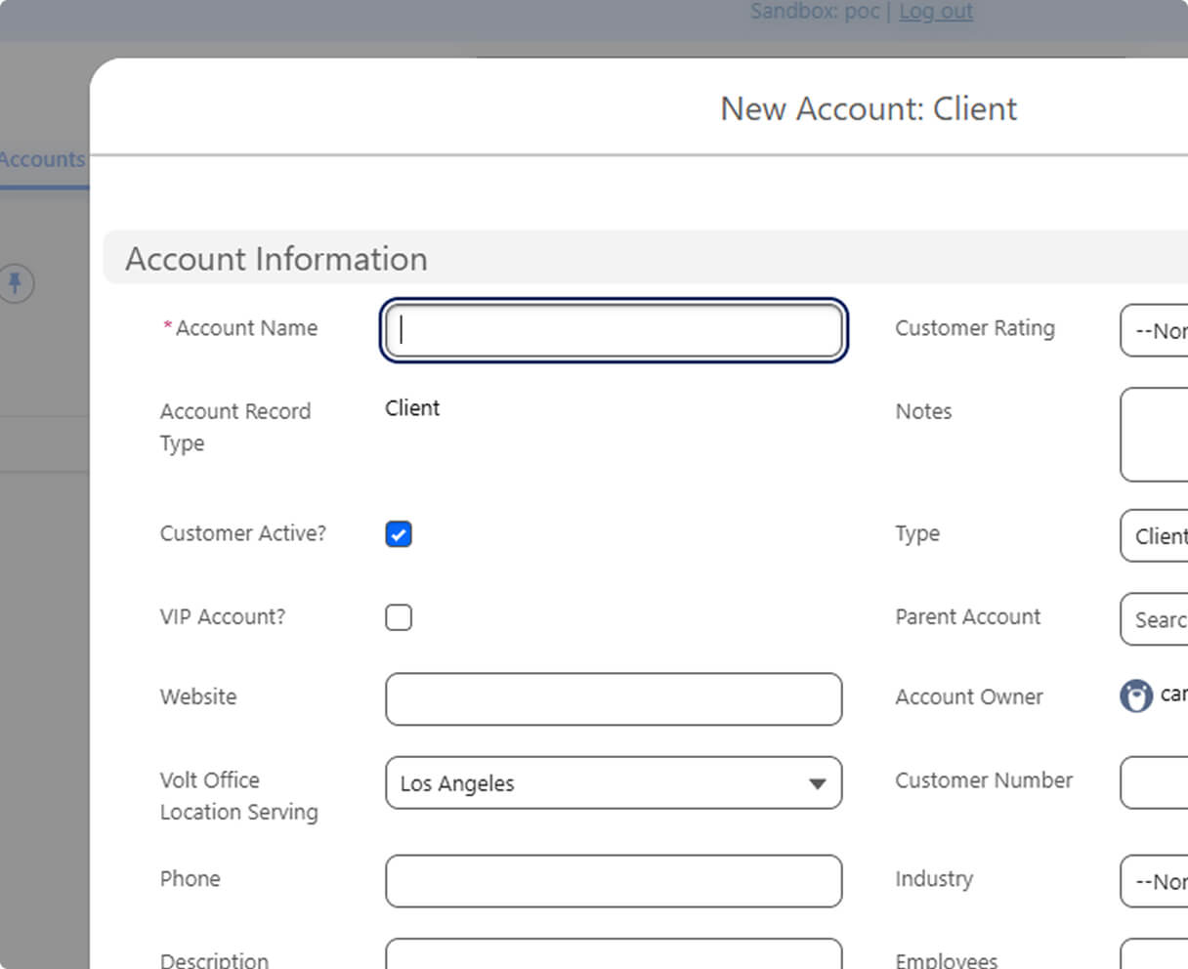Enable the VIP Account checkbox
The image size is (1188, 969).
click(399, 617)
